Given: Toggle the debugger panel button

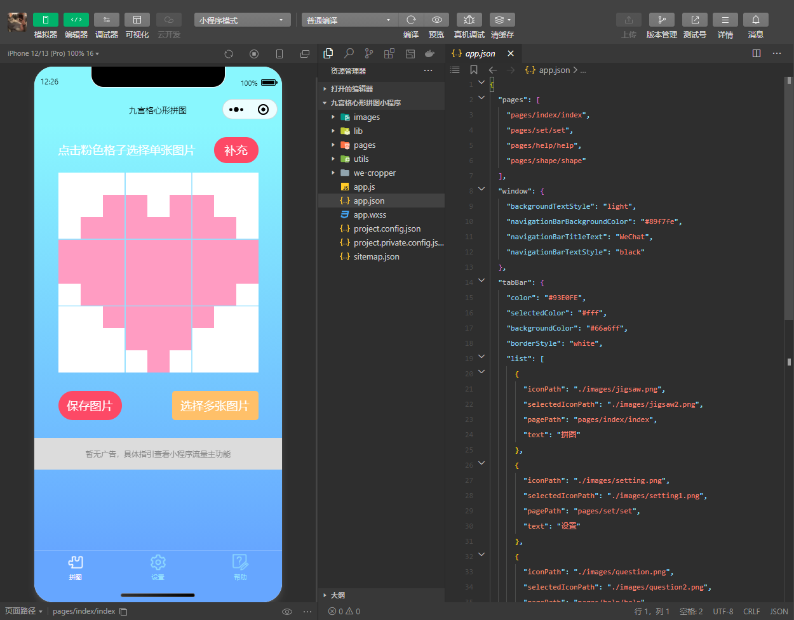Looking at the screenshot, I should pyautogui.click(x=106, y=20).
